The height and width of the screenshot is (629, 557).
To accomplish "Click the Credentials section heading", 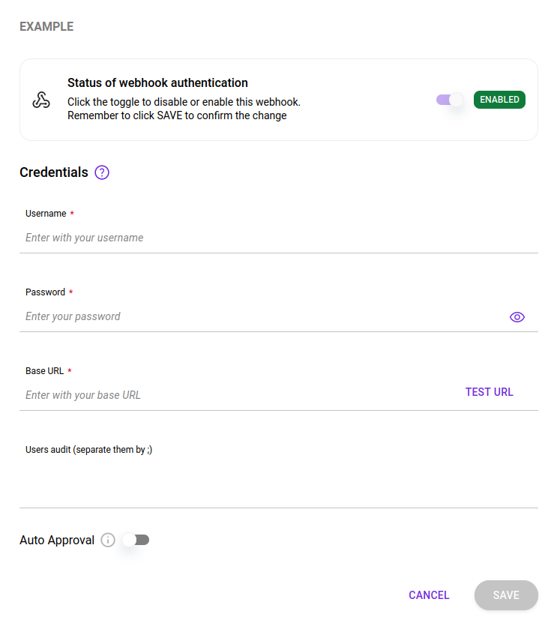I will [x=52, y=172].
